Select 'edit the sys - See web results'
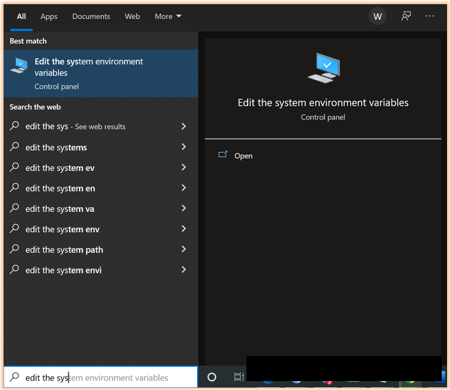The height and width of the screenshot is (390, 450). point(101,126)
